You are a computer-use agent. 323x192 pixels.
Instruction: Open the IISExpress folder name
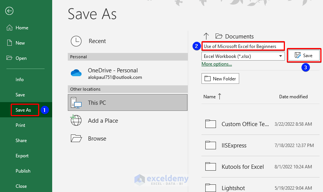(234, 146)
